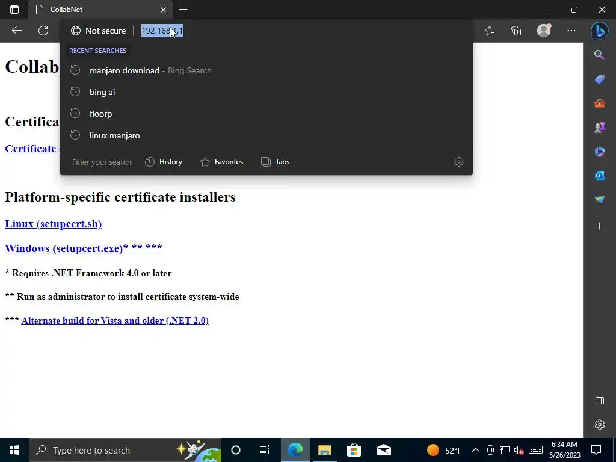Screen dimensions: 616x462
Task: Open sidebar Outlook icon
Action: (x=600, y=176)
